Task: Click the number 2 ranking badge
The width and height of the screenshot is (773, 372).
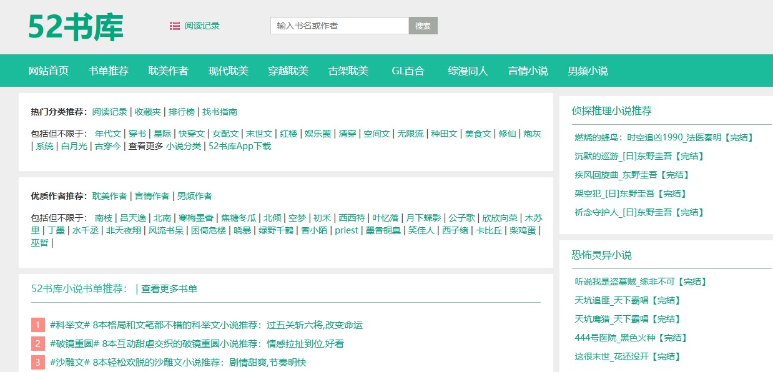Action: tap(38, 344)
